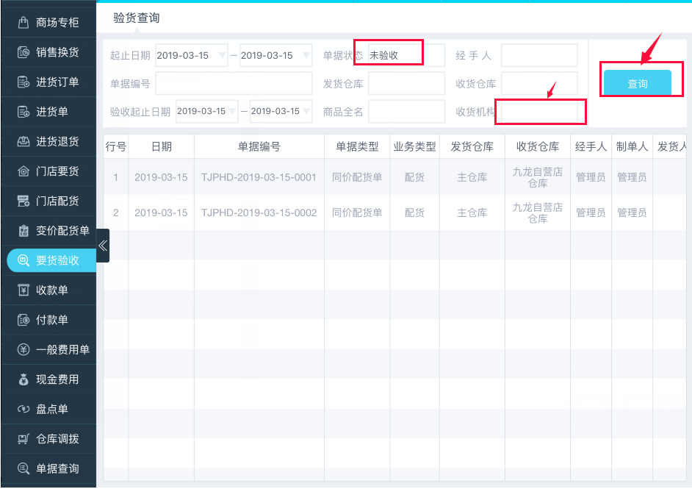This screenshot has width=692, height=489.
Task: Click the 现金费用 money bag icon
Action: (24, 379)
